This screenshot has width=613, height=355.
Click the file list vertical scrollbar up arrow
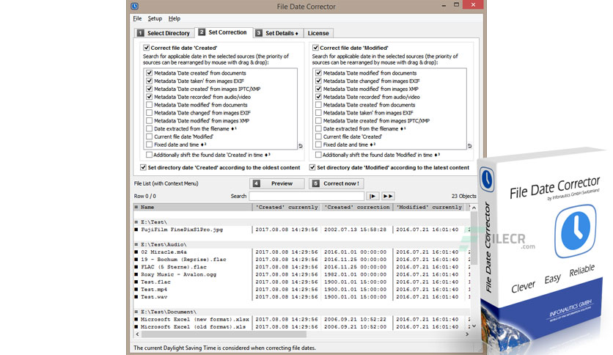click(474, 208)
